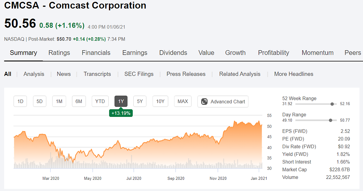Select the Earnings tab
Image resolution: width=363 pixels, height=191 pixels.
click(x=135, y=53)
